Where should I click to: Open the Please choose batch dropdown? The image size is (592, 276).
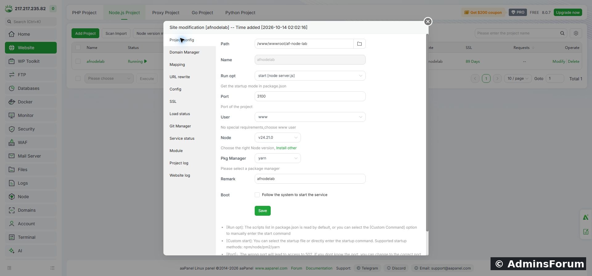click(109, 78)
